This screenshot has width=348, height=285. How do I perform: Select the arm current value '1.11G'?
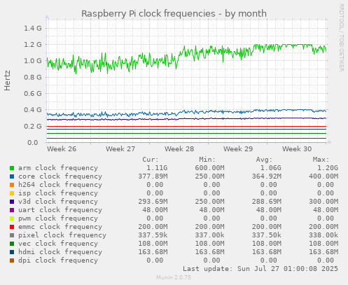pos(157,168)
